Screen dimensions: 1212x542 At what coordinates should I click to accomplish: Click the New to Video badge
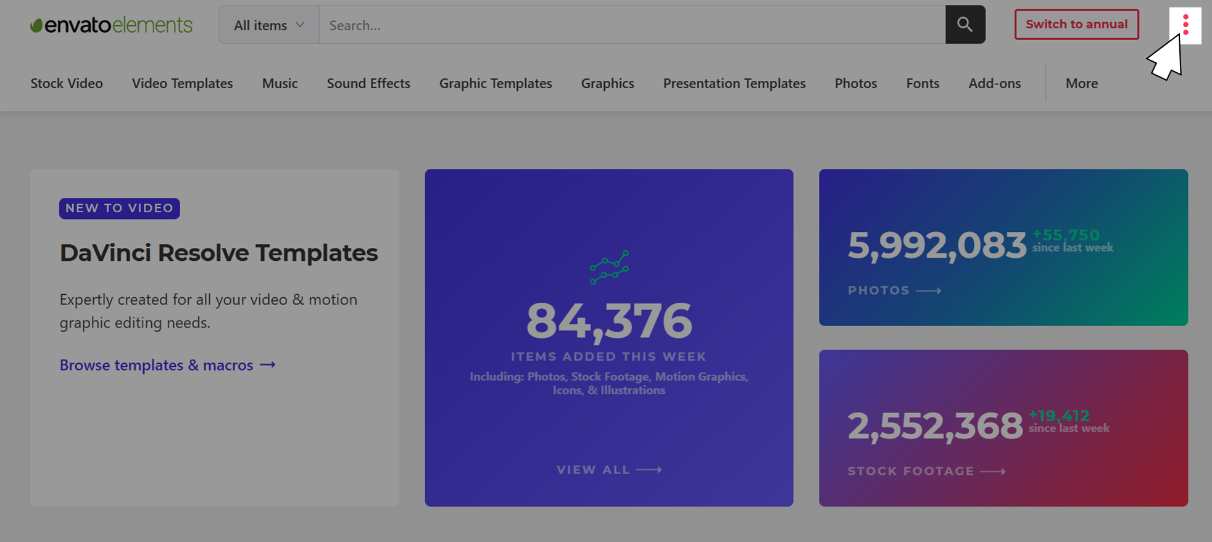[x=120, y=208]
